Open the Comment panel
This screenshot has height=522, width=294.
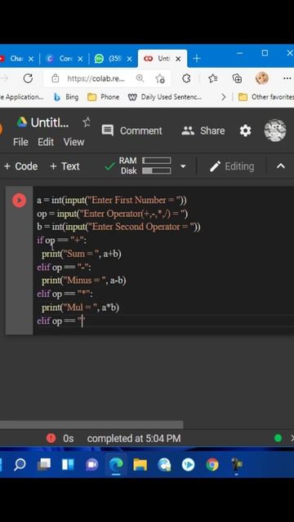click(x=131, y=130)
